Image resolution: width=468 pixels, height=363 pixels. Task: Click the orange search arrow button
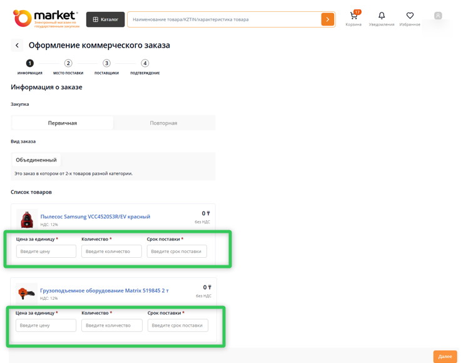coord(327,19)
